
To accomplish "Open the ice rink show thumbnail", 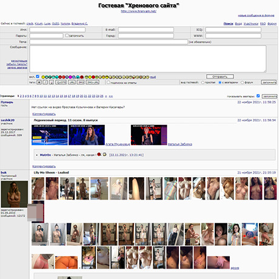I will (50, 135).
